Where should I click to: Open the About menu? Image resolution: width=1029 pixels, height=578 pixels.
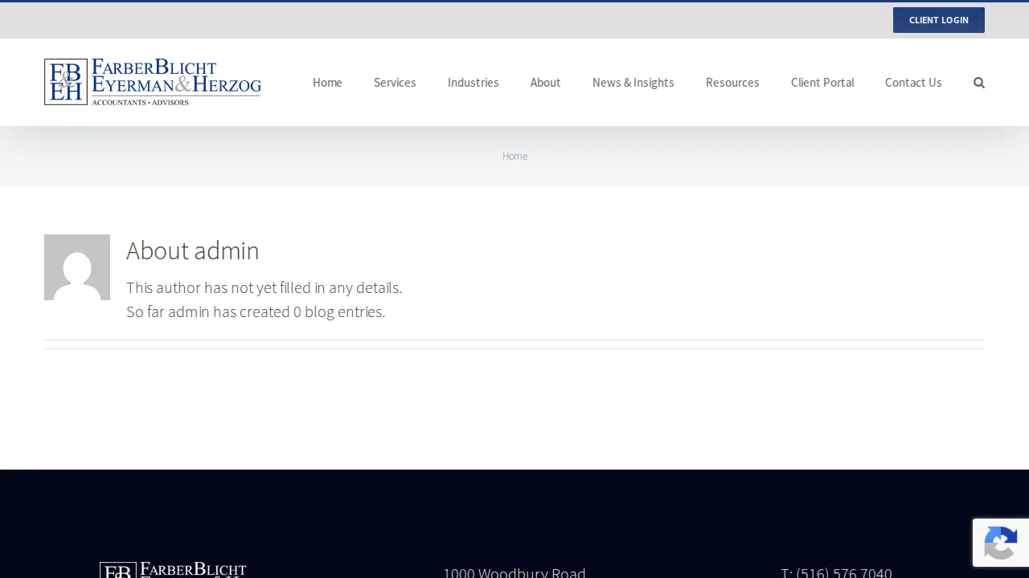pyautogui.click(x=545, y=83)
